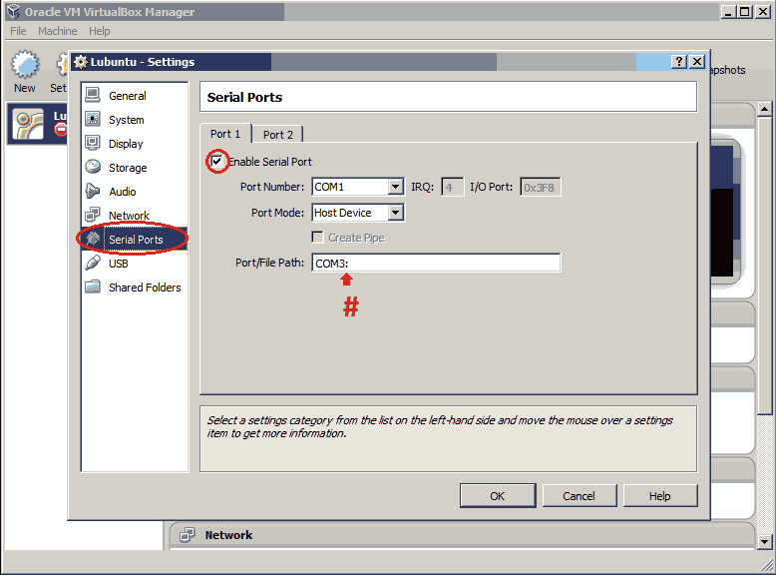
Task: Select the General category label
Action: [x=128, y=96]
